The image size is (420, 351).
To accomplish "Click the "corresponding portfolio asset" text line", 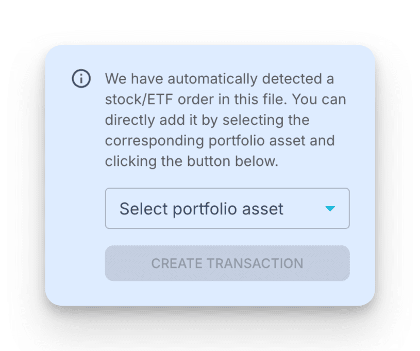I will (220, 140).
